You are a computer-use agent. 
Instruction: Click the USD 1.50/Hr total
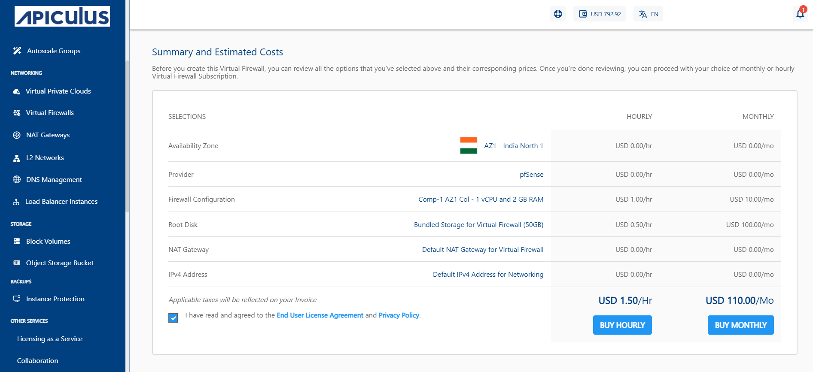coord(625,301)
